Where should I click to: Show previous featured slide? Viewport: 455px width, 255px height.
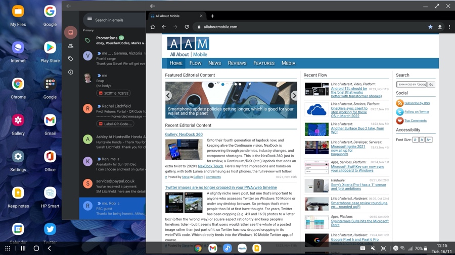[x=168, y=95]
